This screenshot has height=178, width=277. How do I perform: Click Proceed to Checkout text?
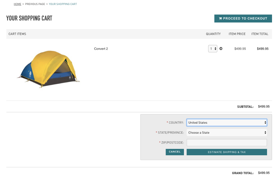pyautogui.click(x=245, y=19)
